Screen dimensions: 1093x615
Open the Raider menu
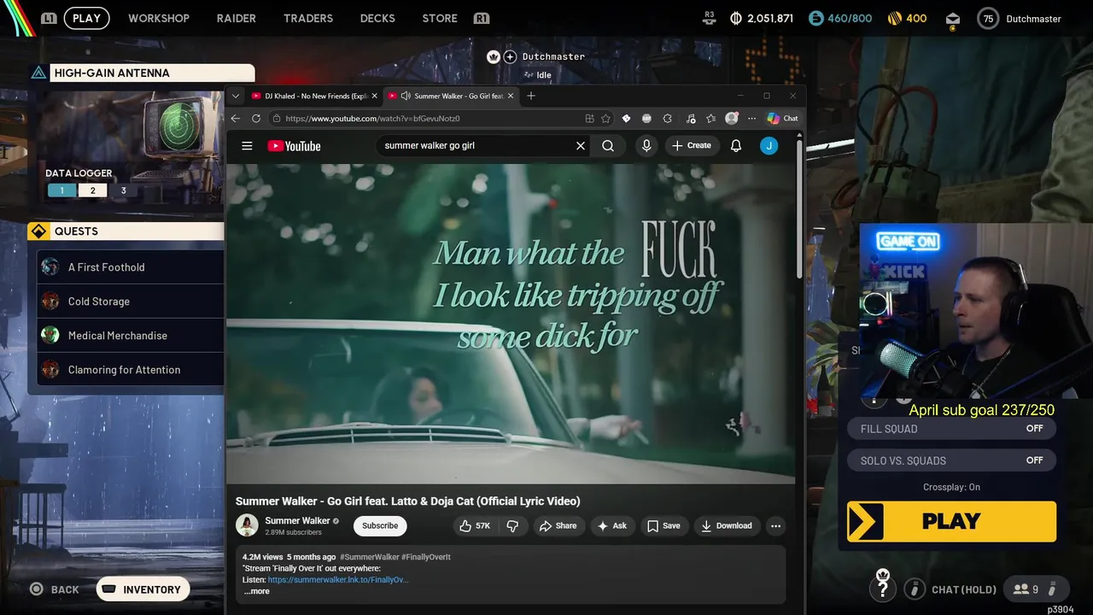click(x=236, y=18)
